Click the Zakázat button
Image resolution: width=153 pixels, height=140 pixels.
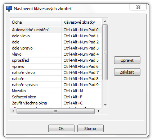pos(127,72)
